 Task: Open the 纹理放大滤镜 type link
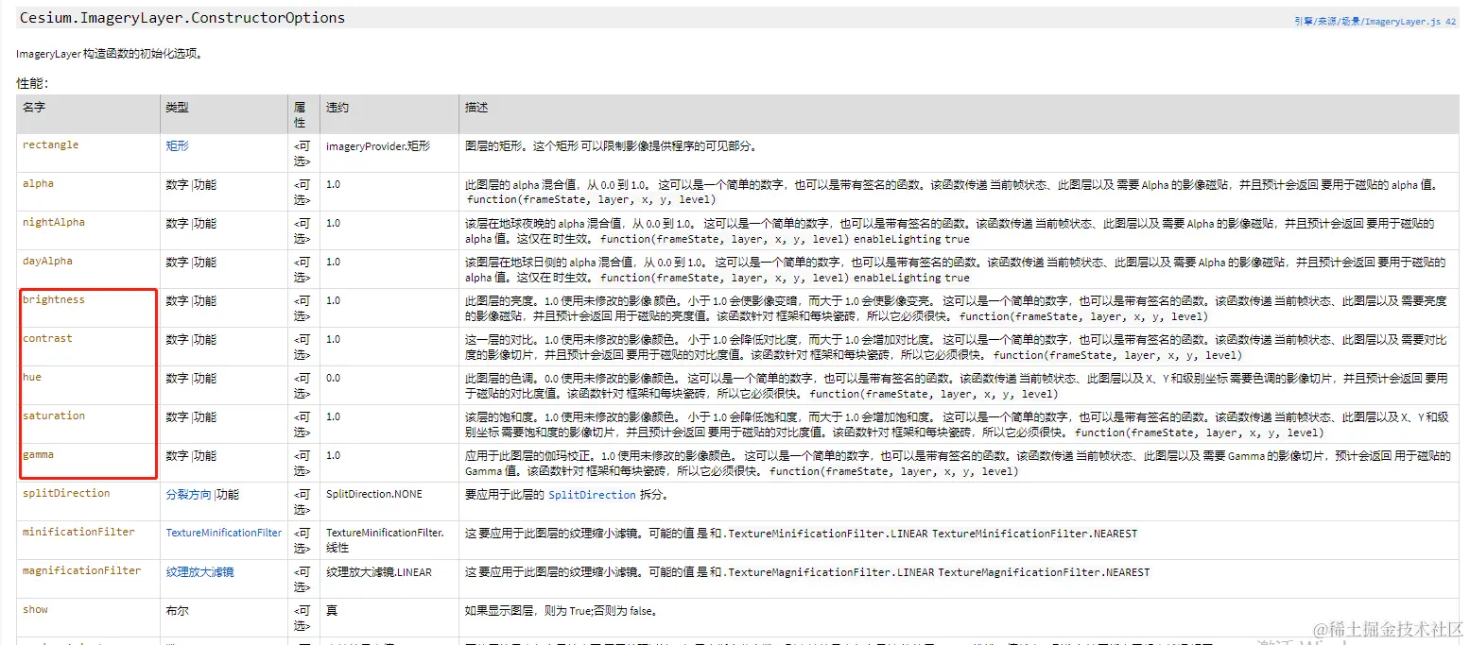pyautogui.click(x=200, y=572)
